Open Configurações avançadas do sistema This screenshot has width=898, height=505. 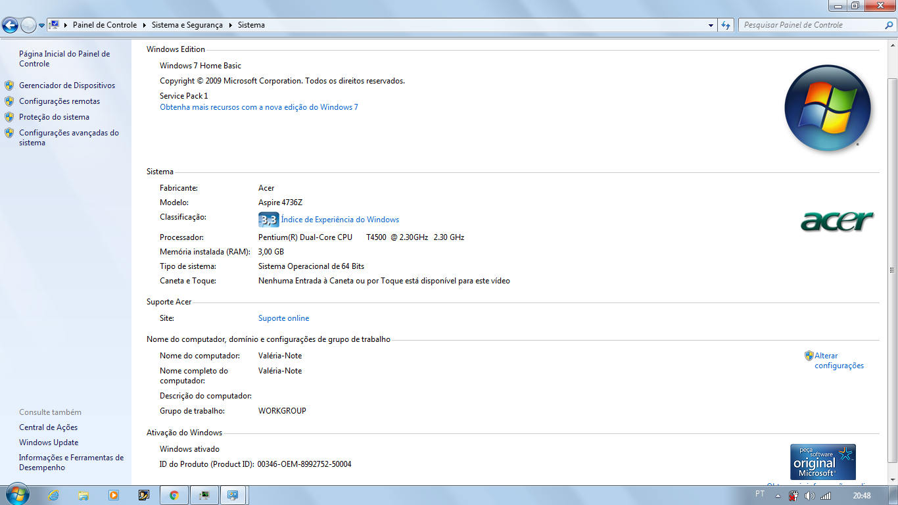click(69, 137)
